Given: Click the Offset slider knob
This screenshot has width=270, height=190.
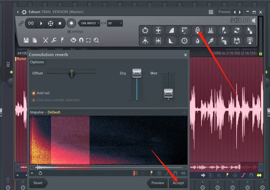Looking at the screenshot, I should [72, 73].
